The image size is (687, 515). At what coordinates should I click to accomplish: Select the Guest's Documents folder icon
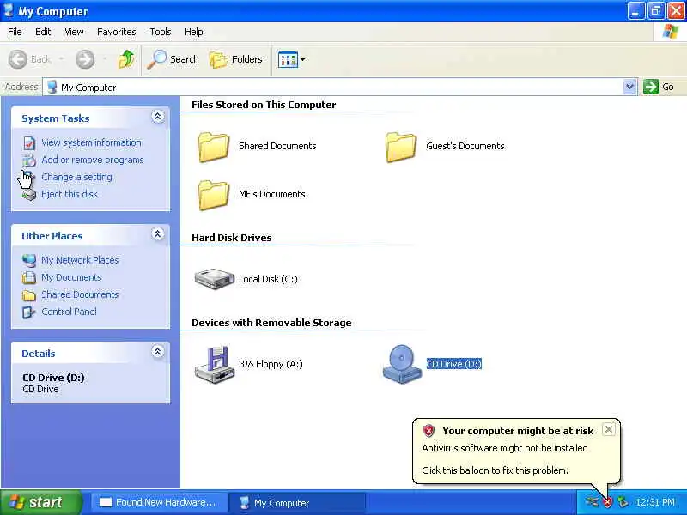pos(400,147)
